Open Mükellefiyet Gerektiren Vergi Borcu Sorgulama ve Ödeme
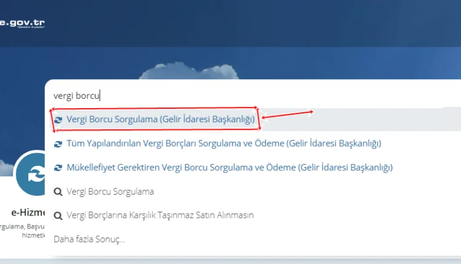461x264 pixels. (230, 168)
